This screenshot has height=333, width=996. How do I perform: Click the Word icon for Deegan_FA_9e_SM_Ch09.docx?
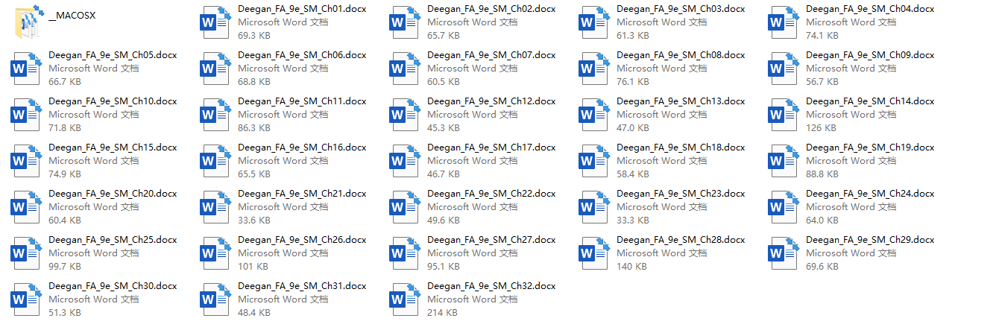click(x=784, y=69)
